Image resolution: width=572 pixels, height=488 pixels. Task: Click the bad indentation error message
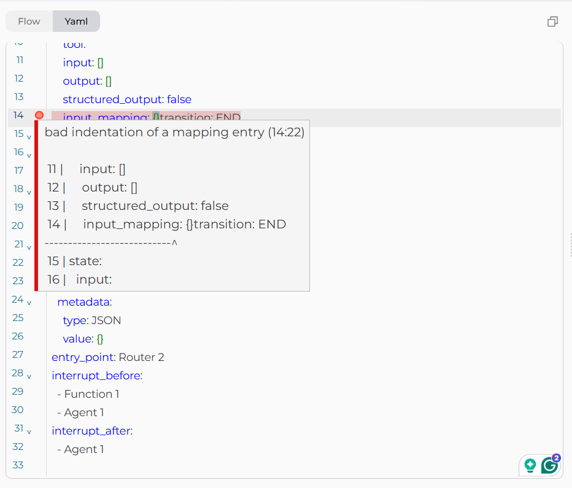(x=174, y=133)
